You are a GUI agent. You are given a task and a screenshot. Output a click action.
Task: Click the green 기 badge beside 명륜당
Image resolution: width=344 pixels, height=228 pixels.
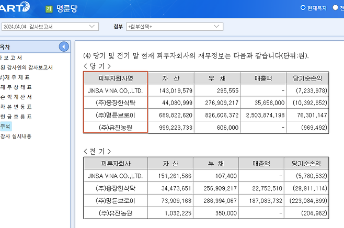click(49, 9)
